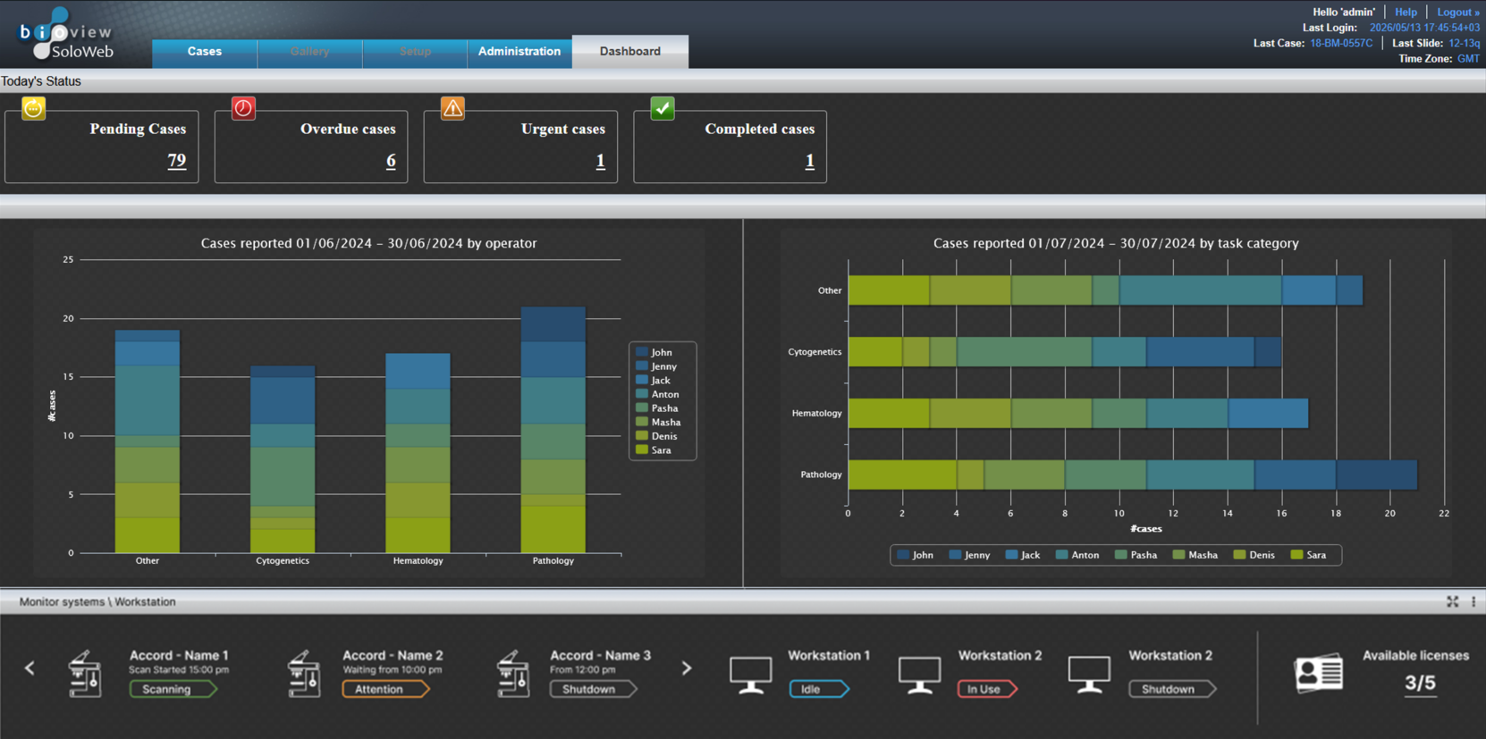The image size is (1486, 739).
Task: Toggle Jack in the task category legend
Action: click(x=1023, y=555)
